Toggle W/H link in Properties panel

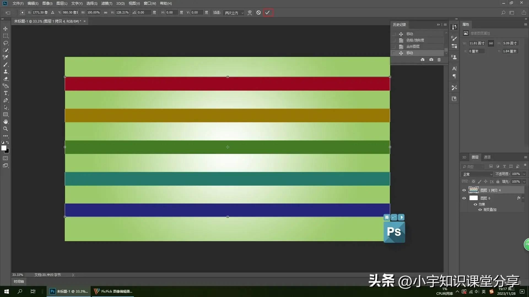click(x=491, y=43)
